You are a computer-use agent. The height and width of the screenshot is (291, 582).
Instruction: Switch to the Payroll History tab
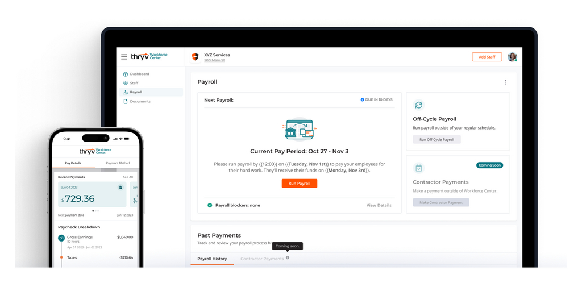(212, 259)
